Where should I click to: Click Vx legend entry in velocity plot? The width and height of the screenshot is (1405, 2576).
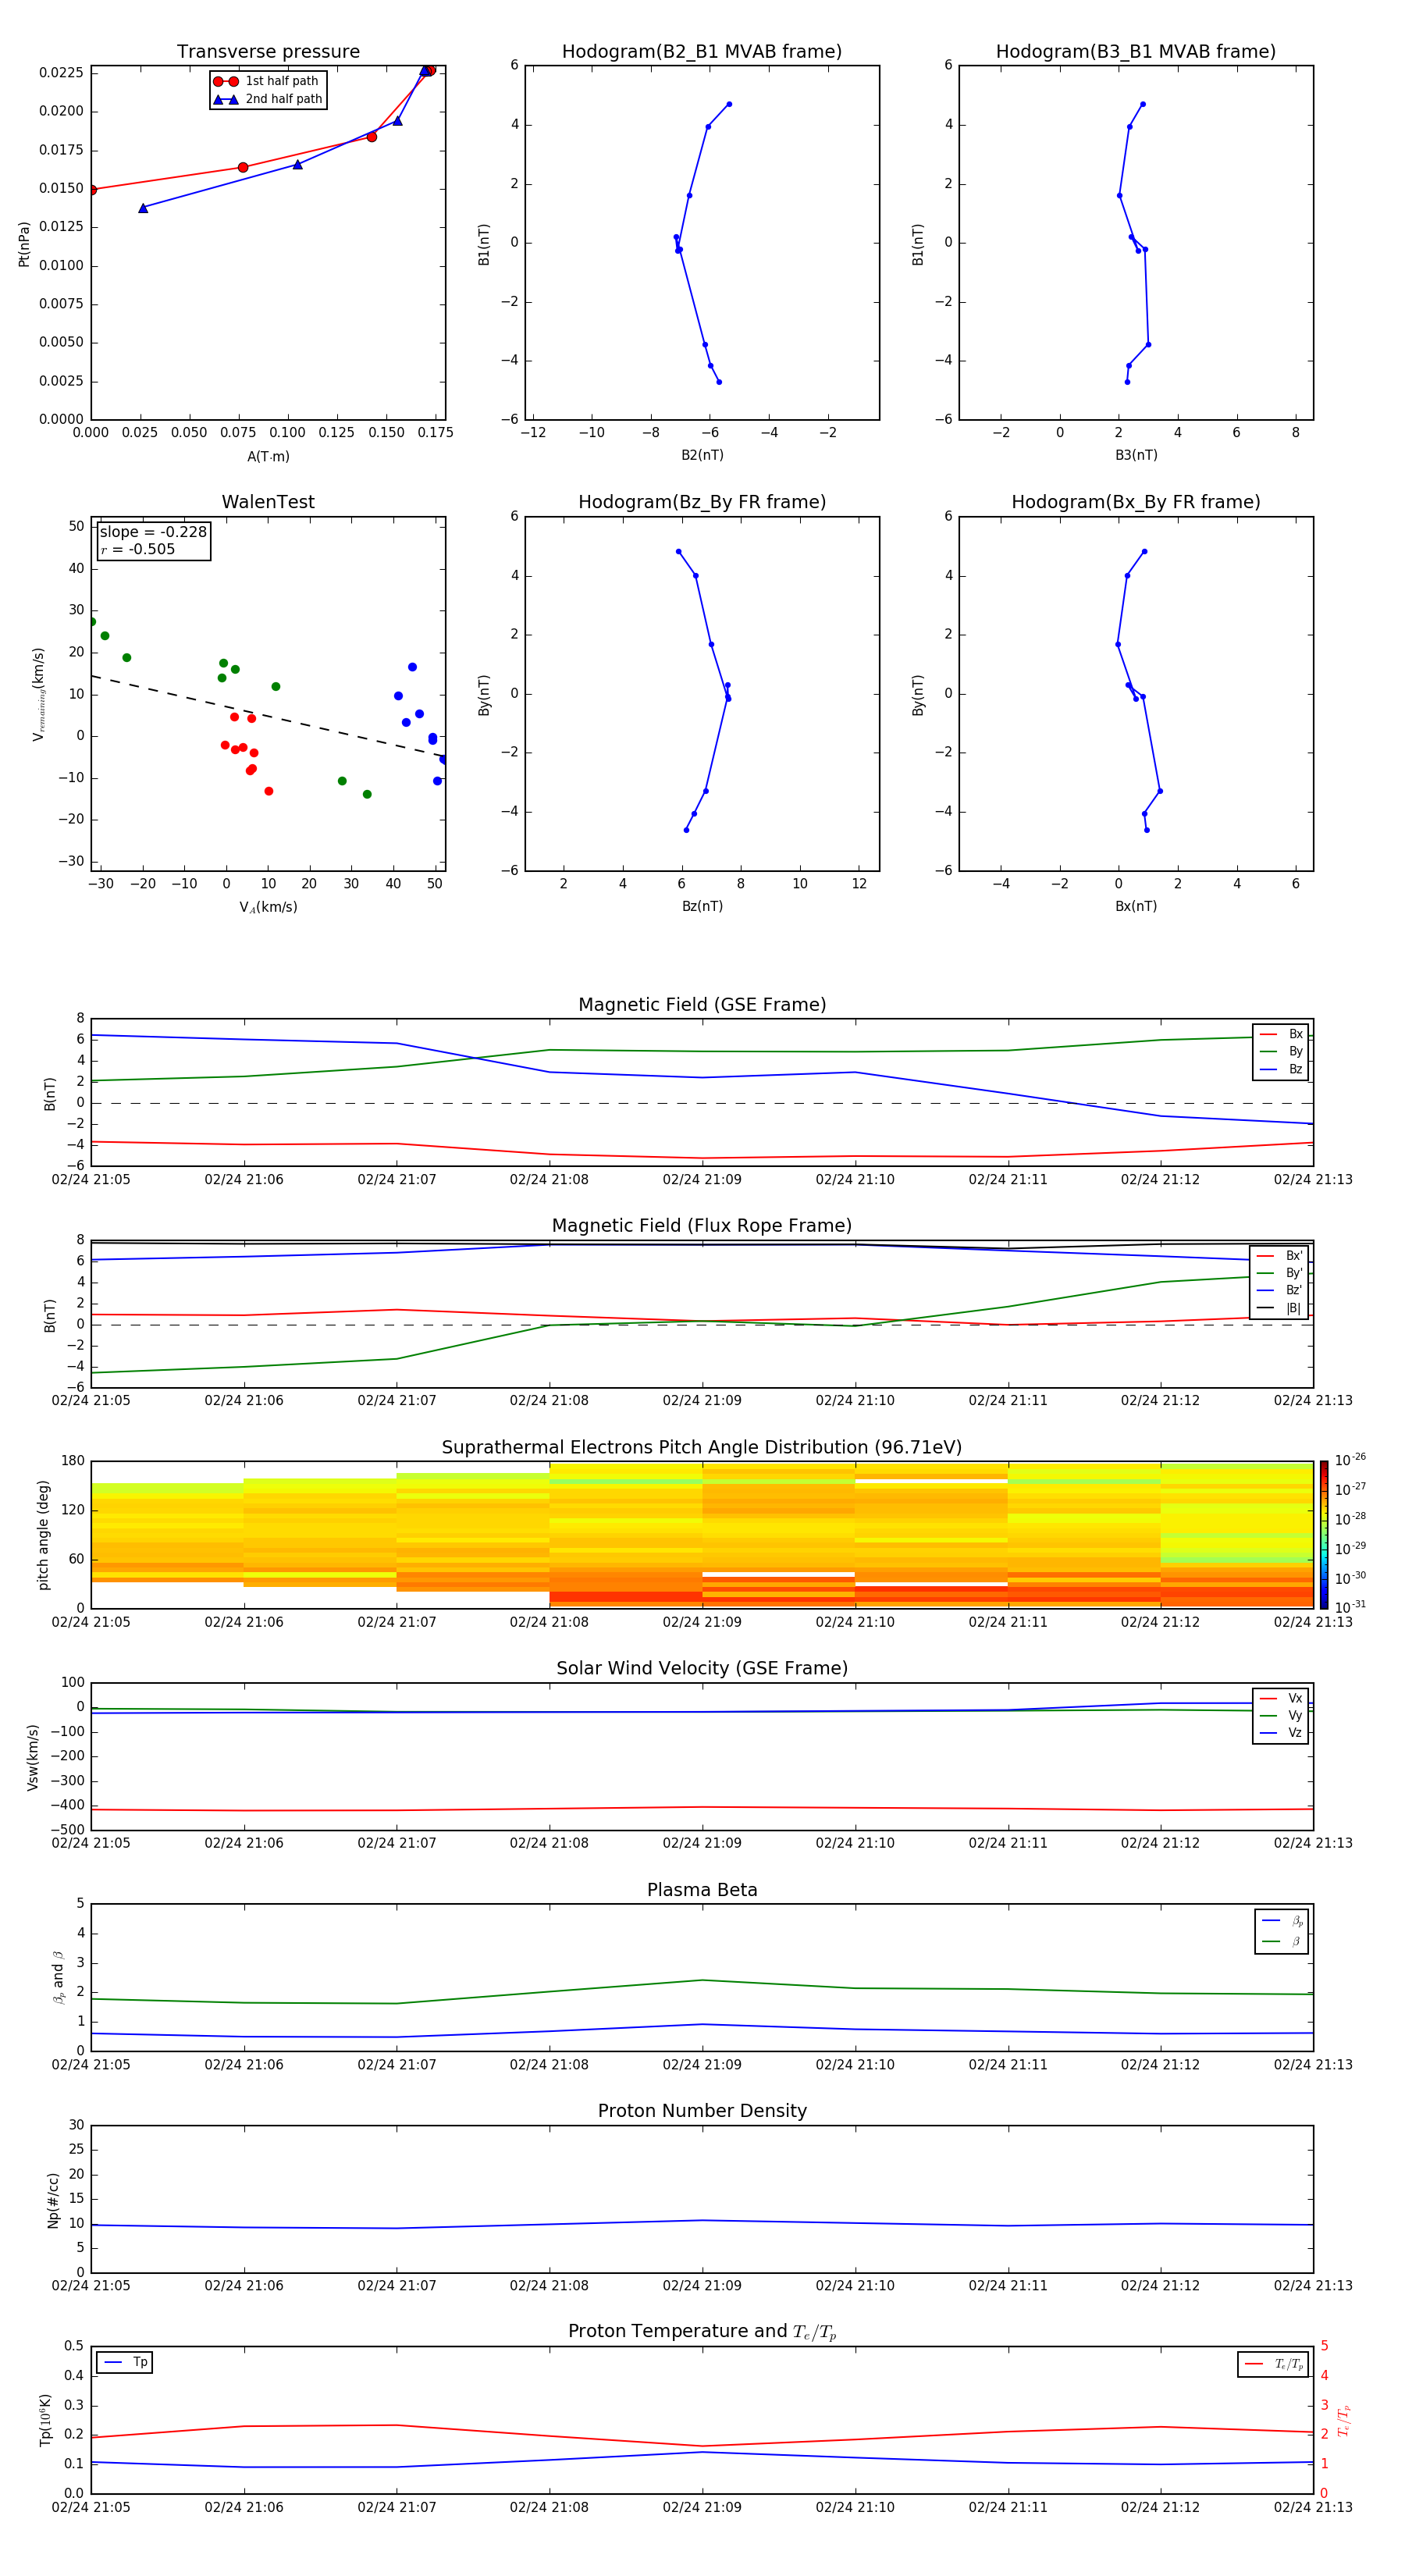click(1281, 1698)
